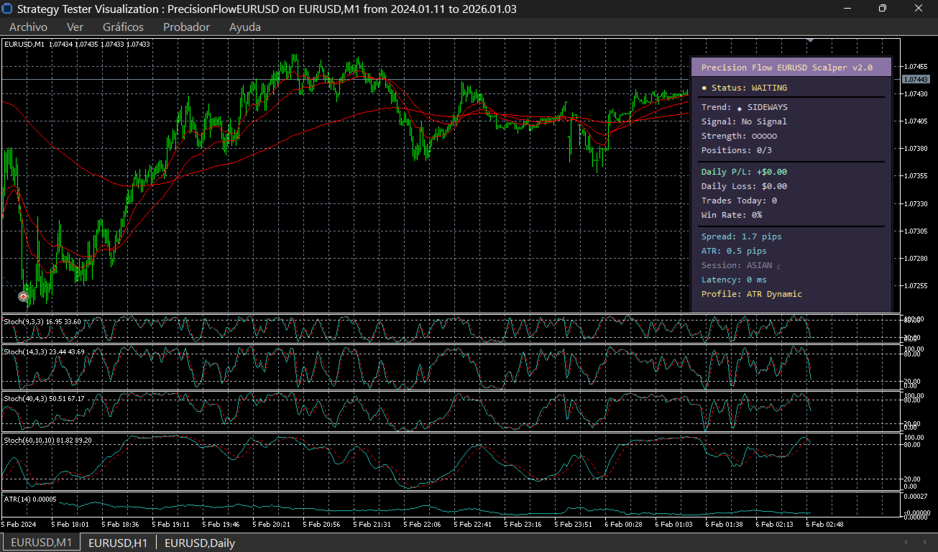938x552 pixels.
Task: Click the red sell arrow trade marker
Action: click(x=23, y=296)
